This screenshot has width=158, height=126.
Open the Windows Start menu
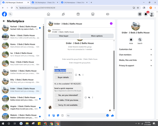[3, 123]
